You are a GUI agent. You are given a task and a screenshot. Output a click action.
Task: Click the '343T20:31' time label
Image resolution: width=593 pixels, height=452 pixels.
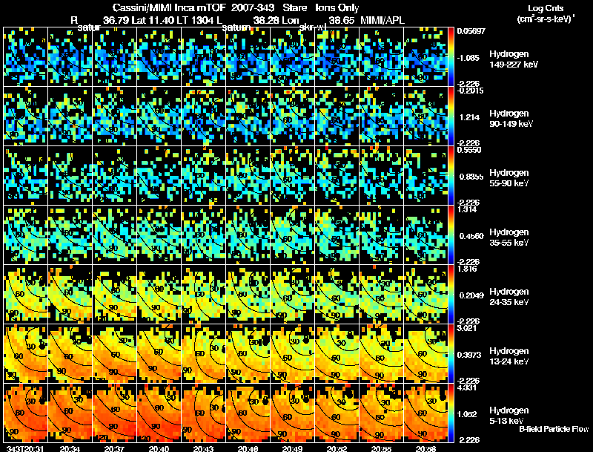pos(26,448)
